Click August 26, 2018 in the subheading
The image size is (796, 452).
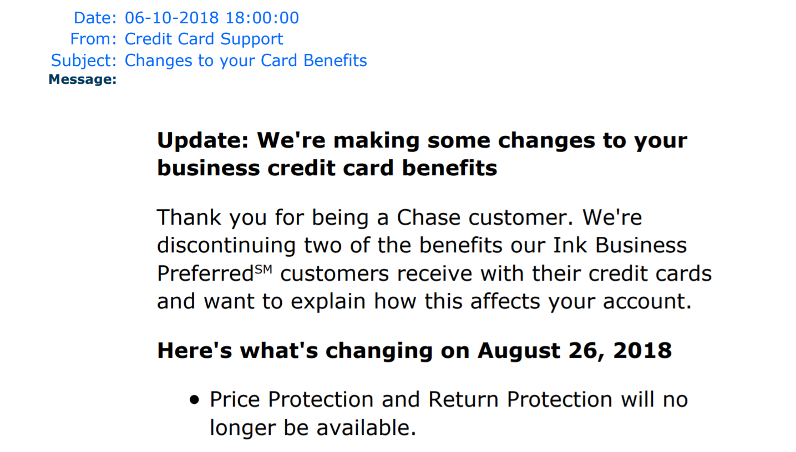[575, 351]
